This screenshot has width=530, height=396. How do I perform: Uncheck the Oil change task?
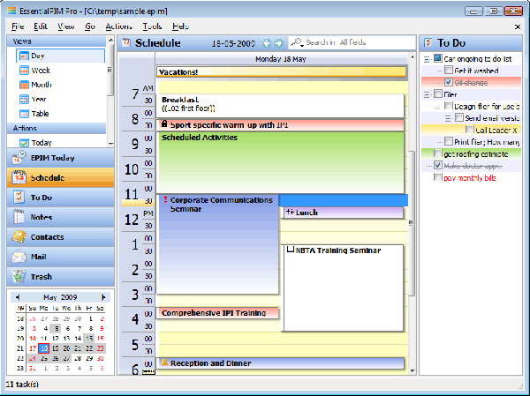[449, 82]
